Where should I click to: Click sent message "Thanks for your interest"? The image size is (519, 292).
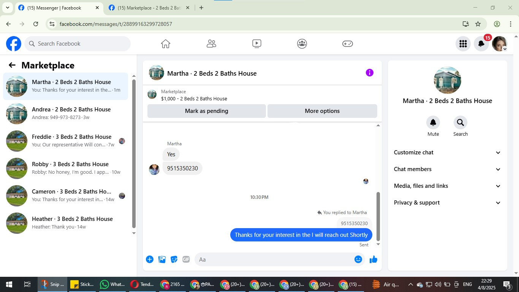click(x=301, y=235)
